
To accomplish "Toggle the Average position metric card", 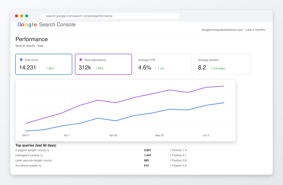I will coord(223,64).
